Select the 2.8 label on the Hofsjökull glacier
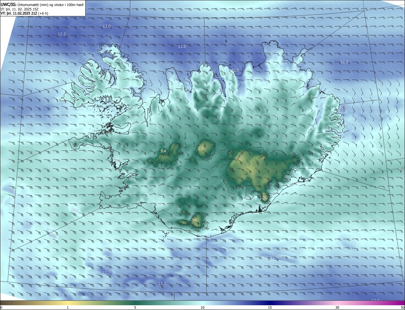The image size is (405, 310). click(x=201, y=148)
